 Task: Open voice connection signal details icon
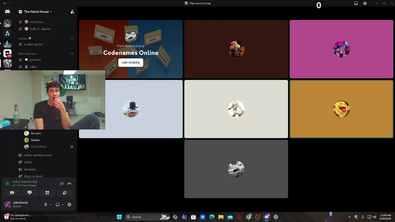[7, 183]
